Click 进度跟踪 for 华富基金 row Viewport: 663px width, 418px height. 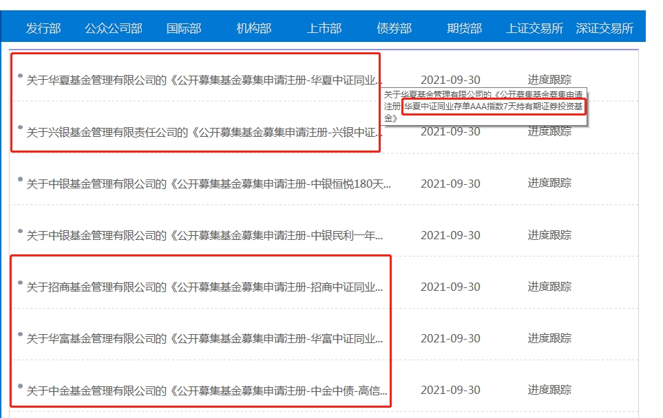coord(549,338)
